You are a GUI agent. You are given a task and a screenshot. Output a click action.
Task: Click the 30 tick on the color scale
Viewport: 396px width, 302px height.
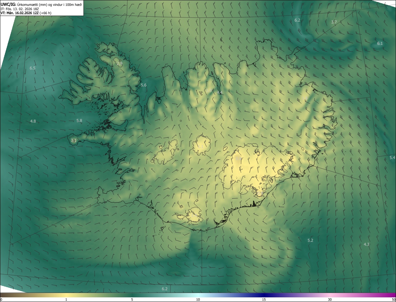click(x=330, y=300)
